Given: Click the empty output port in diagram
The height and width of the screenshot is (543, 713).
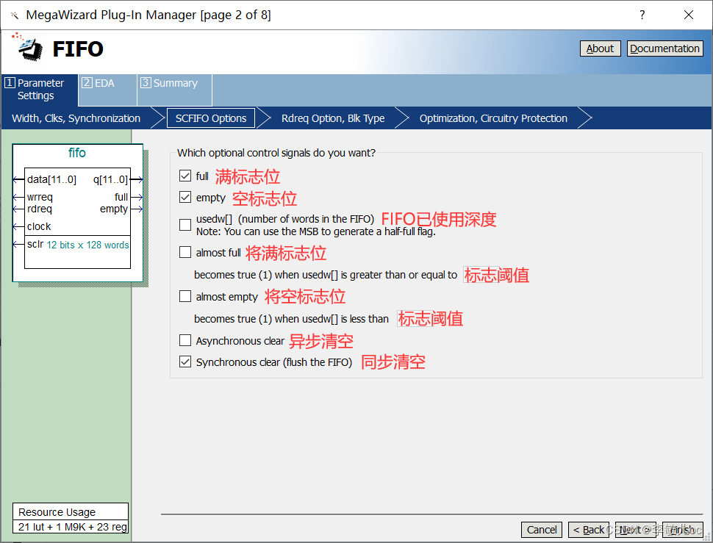Looking at the screenshot, I should pyautogui.click(x=114, y=209).
